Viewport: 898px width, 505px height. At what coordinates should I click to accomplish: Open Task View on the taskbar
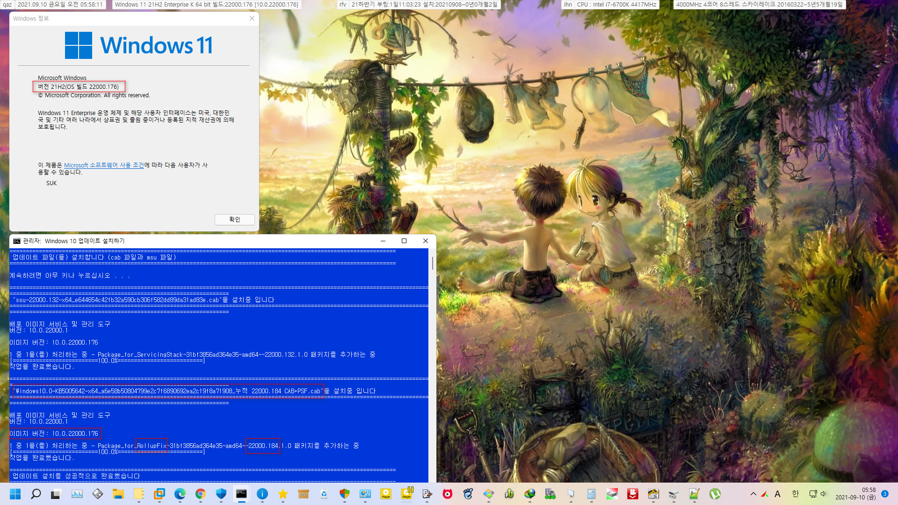tap(56, 494)
